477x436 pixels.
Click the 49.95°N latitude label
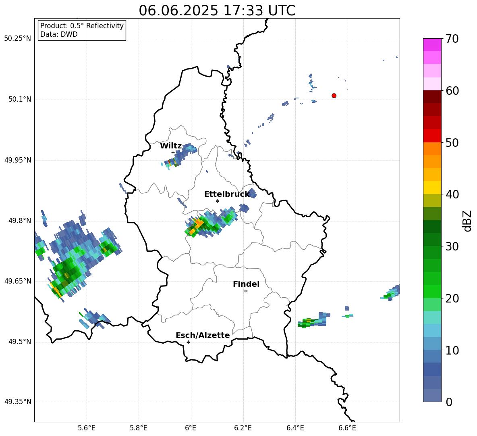point(18,160)
